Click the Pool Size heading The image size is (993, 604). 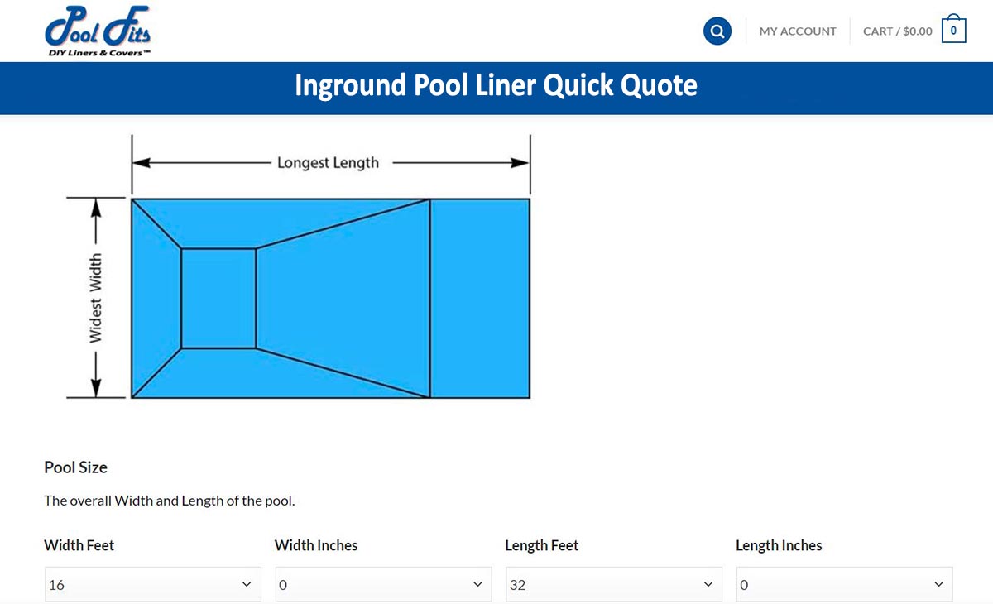tap(75, 467)
